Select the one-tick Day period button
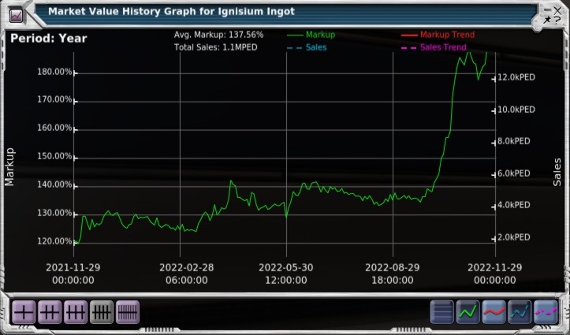Viewport: 570px width, 335px height. [24, 311]
